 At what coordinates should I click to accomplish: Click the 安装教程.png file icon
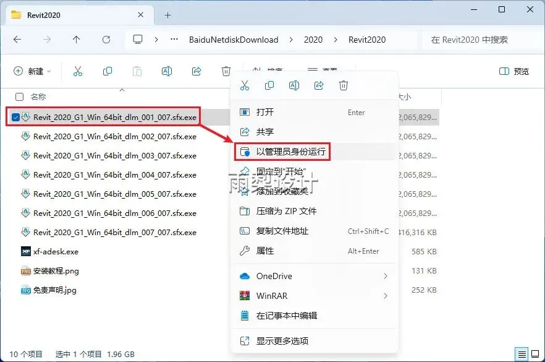(x=26, y=271)
